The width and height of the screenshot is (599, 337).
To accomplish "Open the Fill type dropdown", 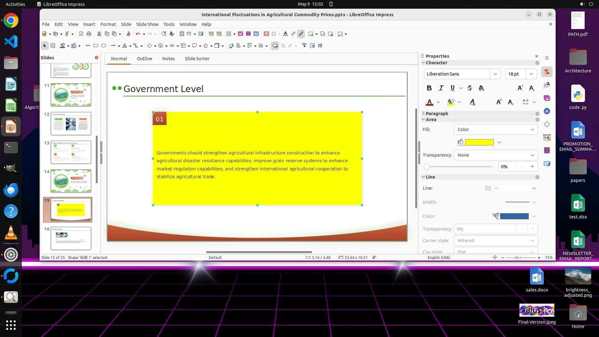I will click(x=496, y=129).
